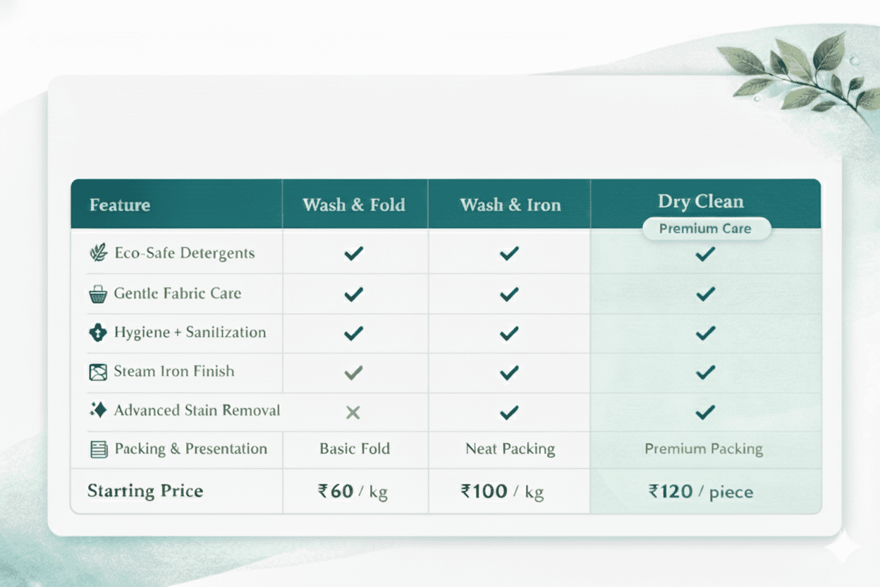Select the Wash & Iron column header
Image resolution: width=880 pixels, height=587 pixels.
pos(511,205)
